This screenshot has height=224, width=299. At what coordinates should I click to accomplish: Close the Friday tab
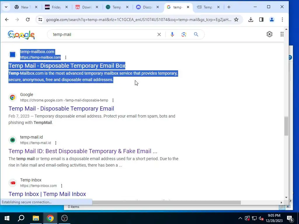point(67,7)
